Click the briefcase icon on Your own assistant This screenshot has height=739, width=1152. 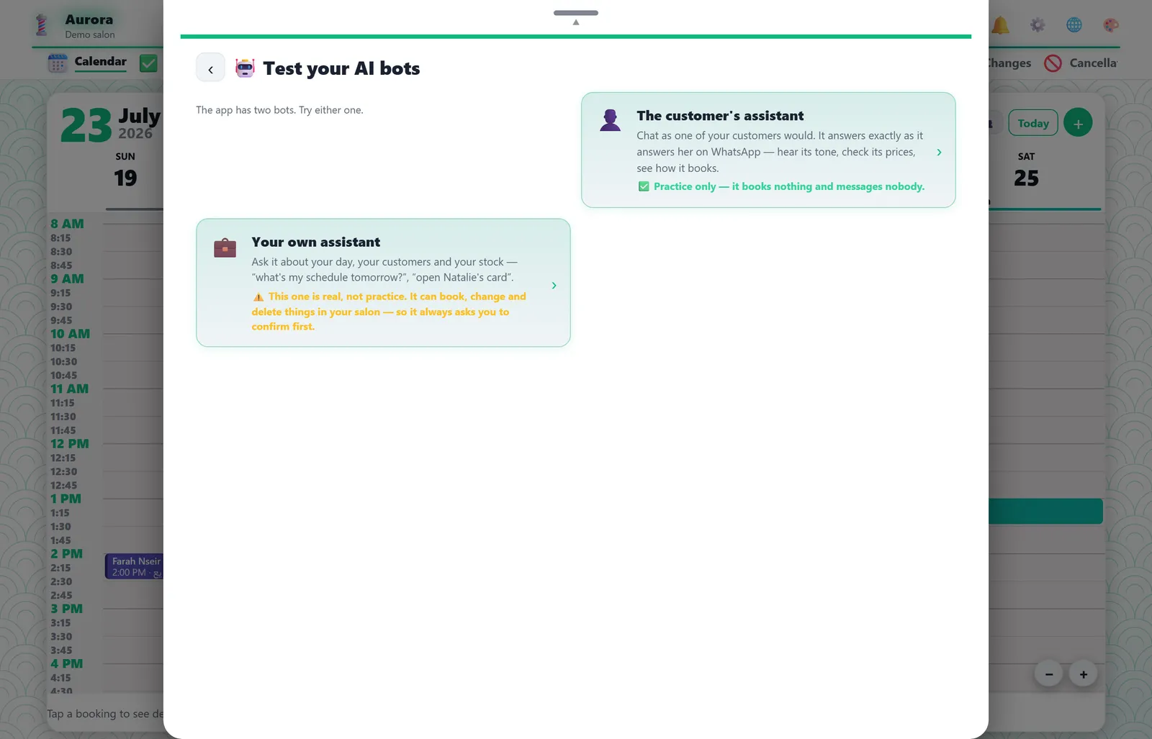pos(225,248)
